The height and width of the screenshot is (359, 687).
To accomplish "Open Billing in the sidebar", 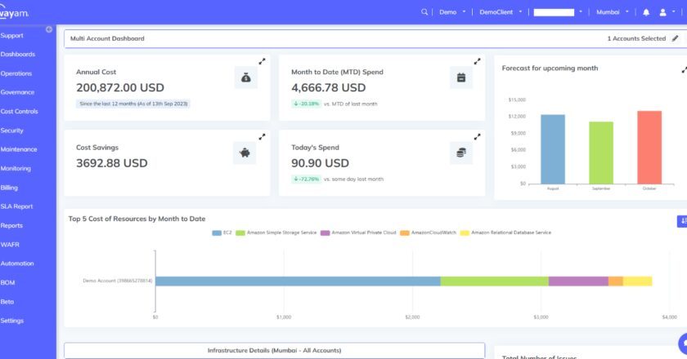I will coord(9,188).
